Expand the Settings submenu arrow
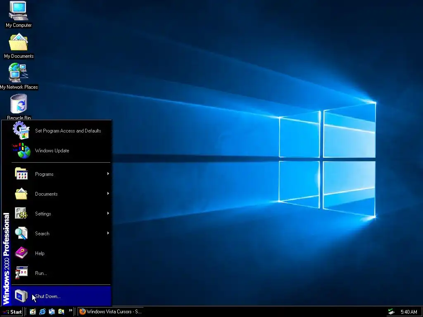This screenshot has width=423, height=317. tap(108, 213)
